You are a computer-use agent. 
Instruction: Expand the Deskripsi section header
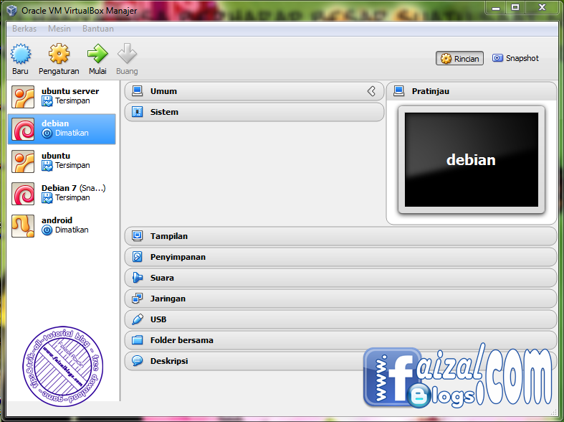[x=340, y=361]
